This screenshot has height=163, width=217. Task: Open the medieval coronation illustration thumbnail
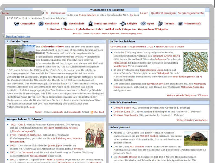(x=94, y=135)
